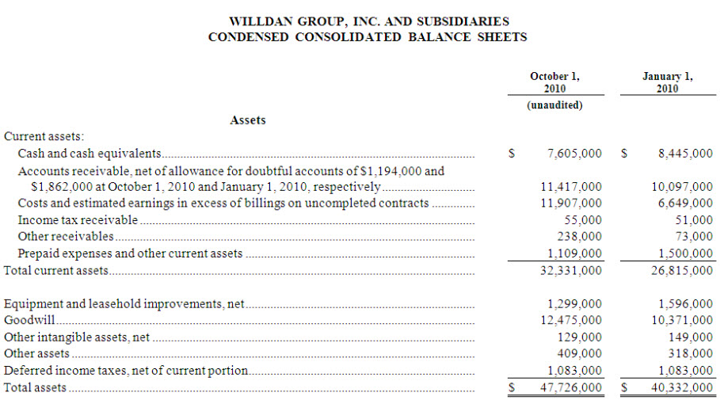Click the Condensed Consolidated Balance Sheets subtitle
The image size is (720, 400).
[x=368, y=37]
